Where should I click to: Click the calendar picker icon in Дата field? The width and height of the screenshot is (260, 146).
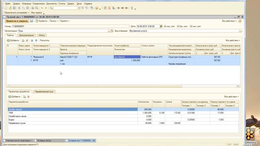coord(161,26)
